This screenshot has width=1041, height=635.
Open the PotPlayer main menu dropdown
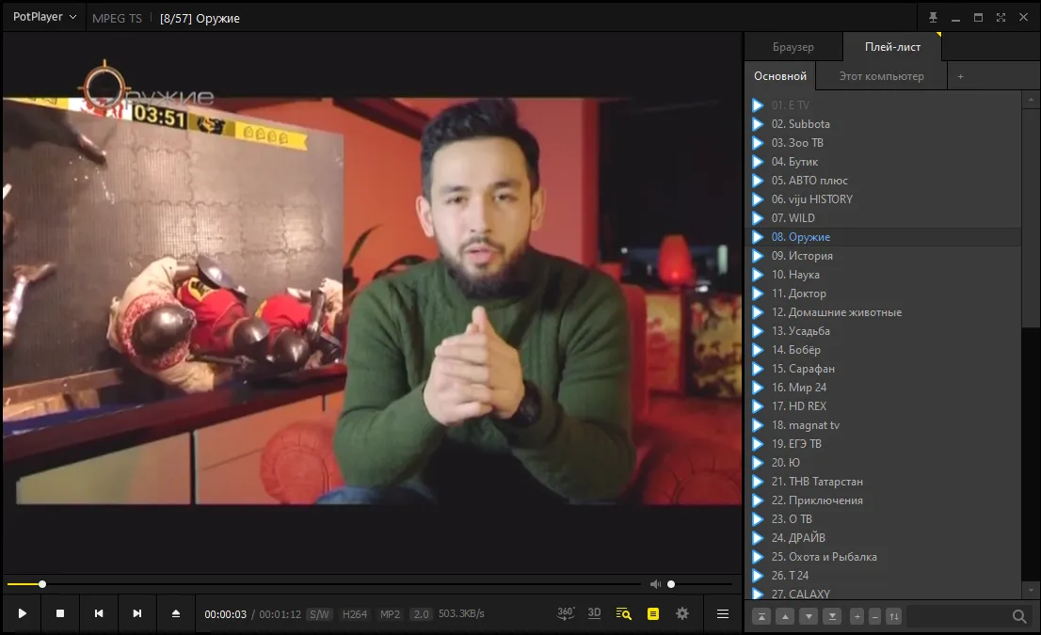(44, 17)
